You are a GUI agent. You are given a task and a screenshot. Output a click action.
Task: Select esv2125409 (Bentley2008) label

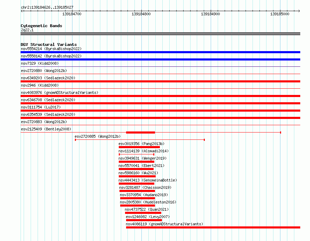point(46,129)
